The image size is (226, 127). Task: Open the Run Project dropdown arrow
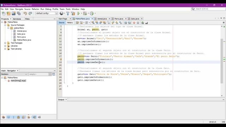[x=82, y=13]
